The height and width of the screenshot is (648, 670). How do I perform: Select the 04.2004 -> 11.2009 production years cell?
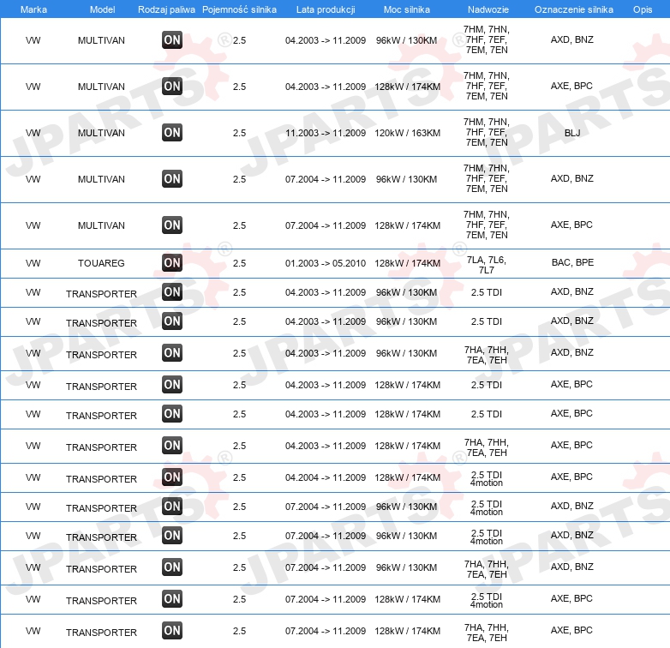[326, 477]
